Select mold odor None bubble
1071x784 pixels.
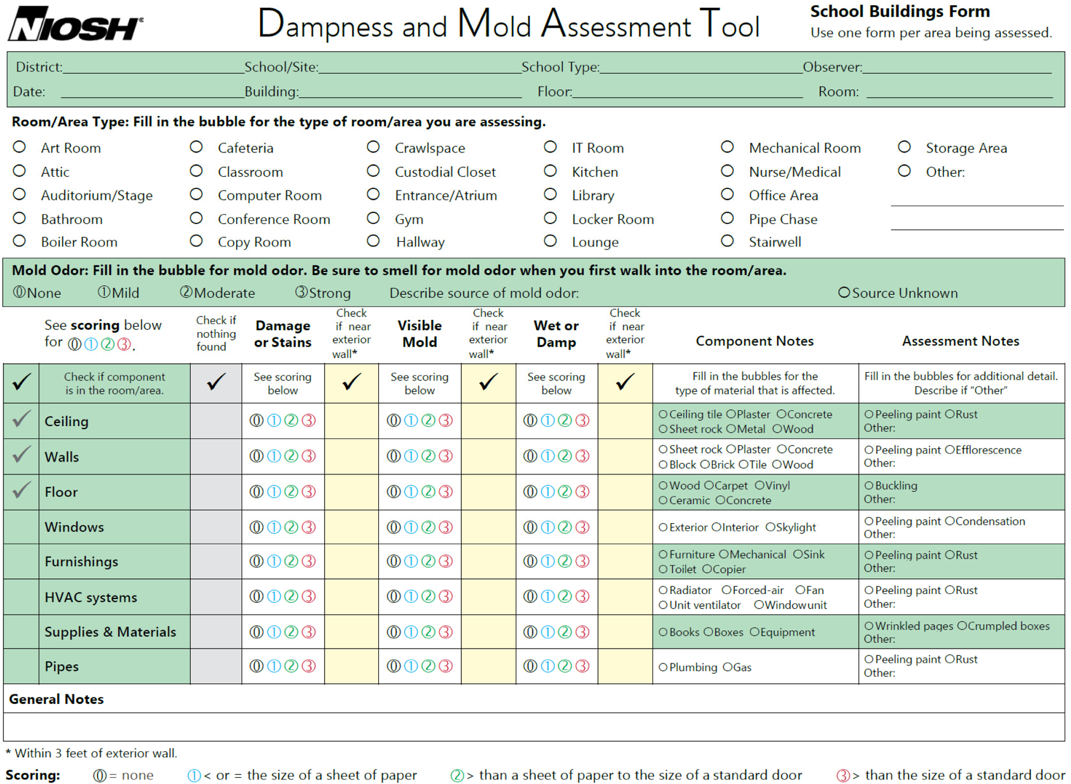point(20,292)
